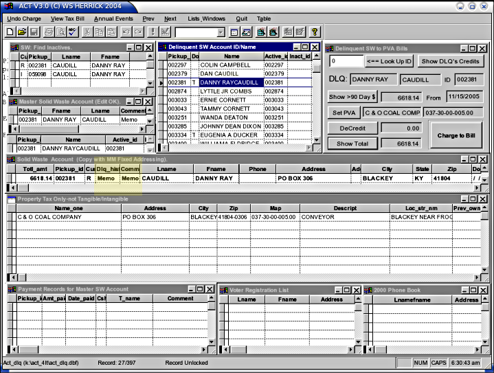Click the ABC spell check icon
This screenshot has width=494, height=373.
(73, 32)
